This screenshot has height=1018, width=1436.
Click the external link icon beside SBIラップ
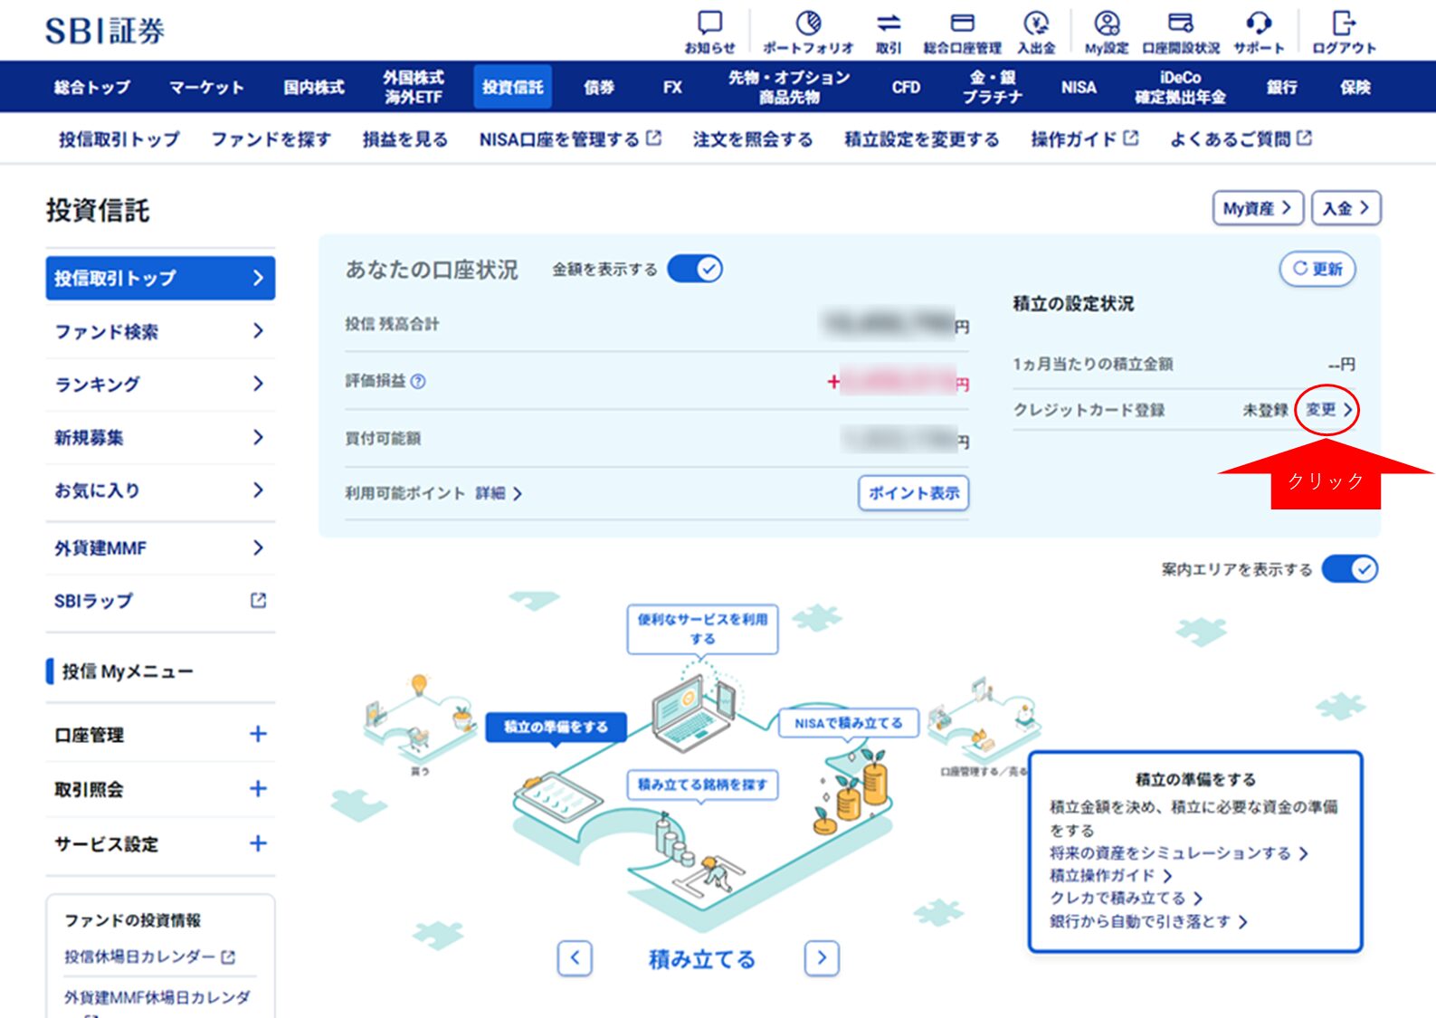tap(258, 600)
